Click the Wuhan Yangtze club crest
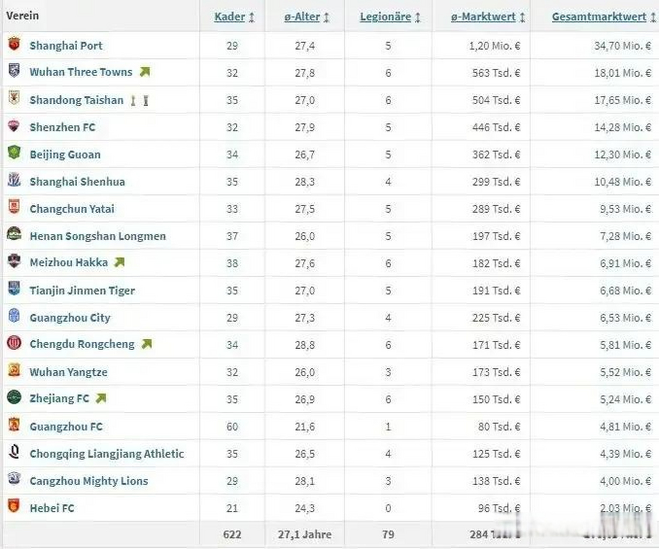The width and height of the screenshot is (659, 549). point(14,370)
